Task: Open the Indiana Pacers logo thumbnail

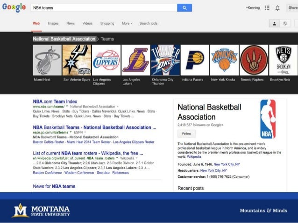Action: 195,60
